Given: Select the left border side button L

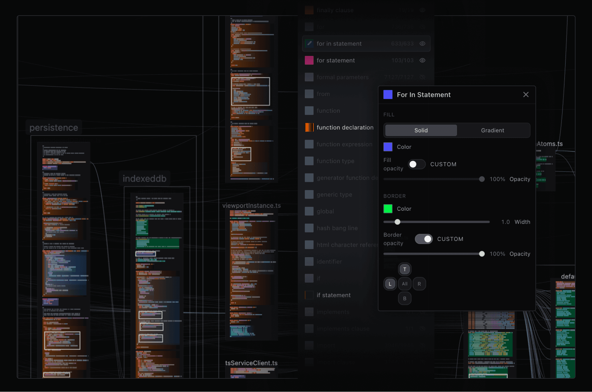Looking at the screenshot, I should point(390,284).
